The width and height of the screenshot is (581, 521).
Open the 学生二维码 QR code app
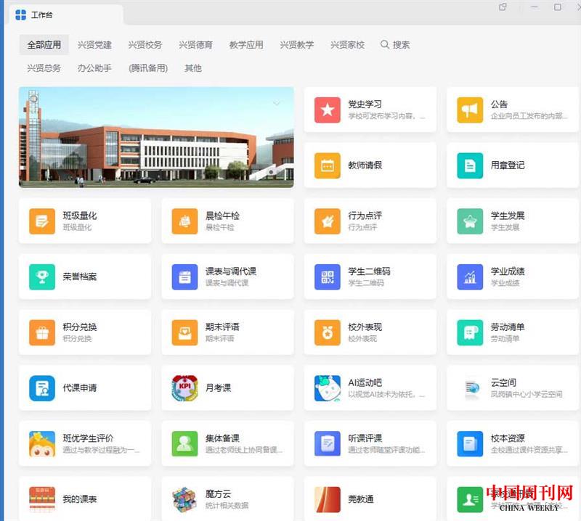click(370, 276)
